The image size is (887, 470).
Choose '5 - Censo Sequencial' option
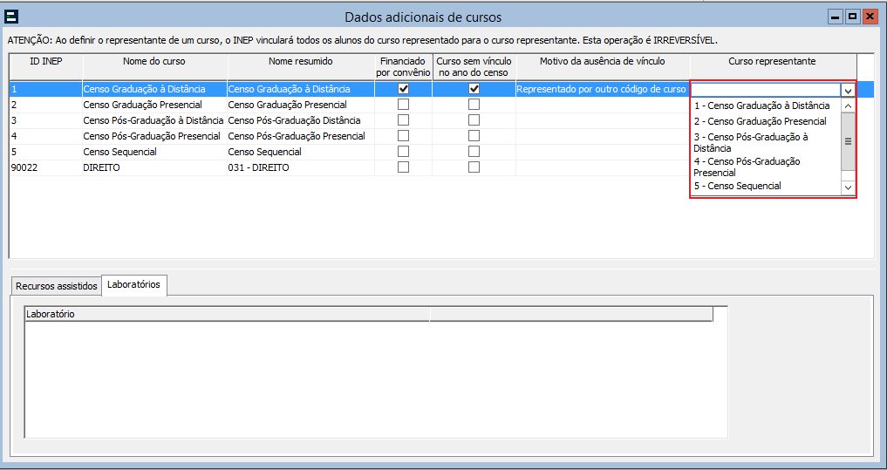pyautogui.click(x=738, y=186)
